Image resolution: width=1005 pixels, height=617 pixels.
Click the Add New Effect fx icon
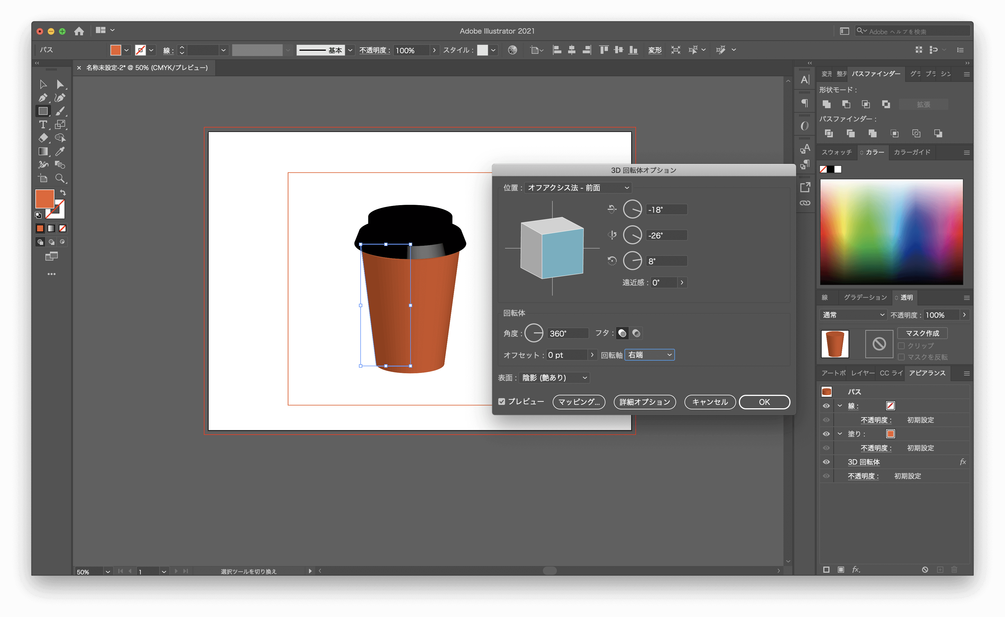(856, 569)
